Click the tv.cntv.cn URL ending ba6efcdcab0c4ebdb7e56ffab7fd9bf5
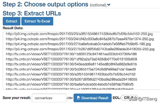Viewport: 160px width, 104px height. (x=70, y=84)
